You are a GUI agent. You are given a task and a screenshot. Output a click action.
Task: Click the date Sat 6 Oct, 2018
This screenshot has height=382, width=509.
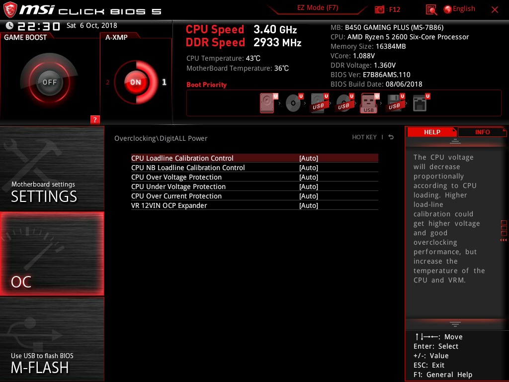click(x=91, y=25)
